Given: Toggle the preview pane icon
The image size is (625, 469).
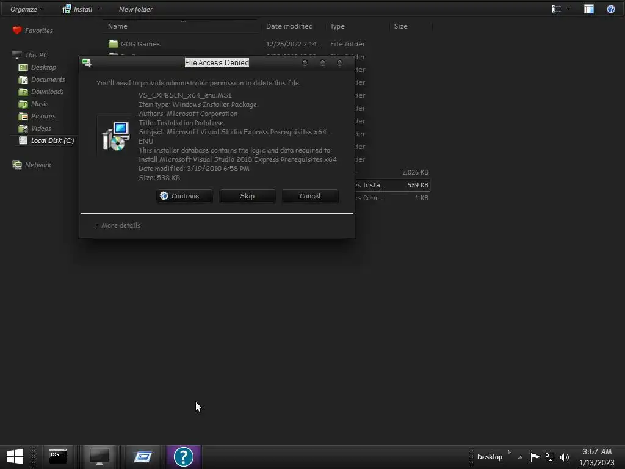Looking at the screenshot, I should (x=589, y=9).
